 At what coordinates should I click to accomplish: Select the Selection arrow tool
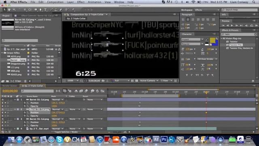tap(4, 10)
